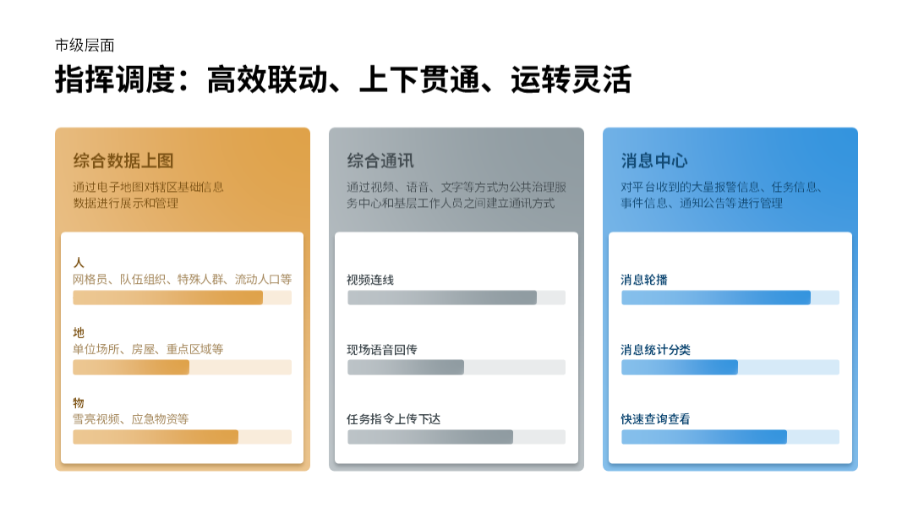The width and height of the screenshot is (913, 513).
Task: Select the 消息统计分类 progress bar
Action: click(x=730, y=368)
